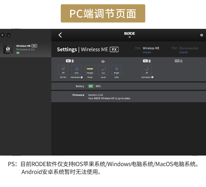The height and width of the screenshot is (187, 206).
Task: Switch the Merged Mode button
Action: click(90, 70)
